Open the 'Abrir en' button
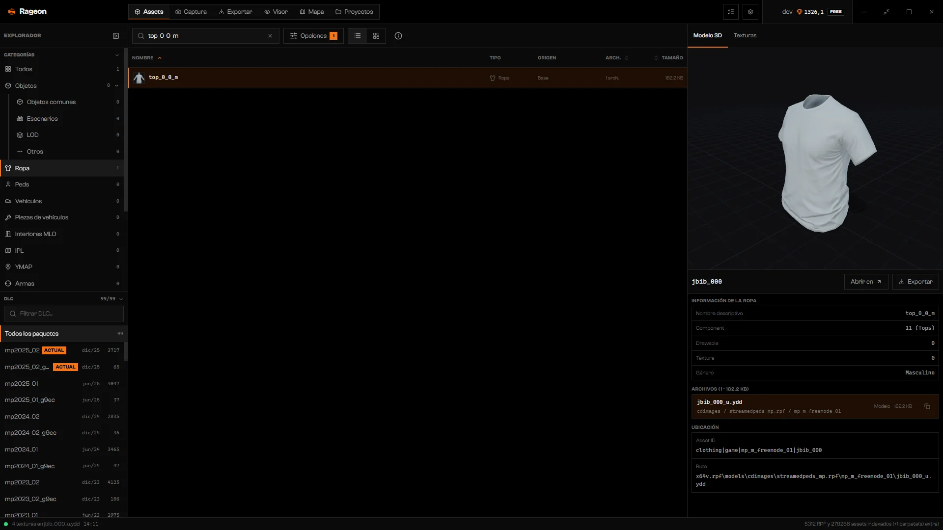The height and width of the screenshot is (530, 943). pyautogui.click(x=866, y=282)
